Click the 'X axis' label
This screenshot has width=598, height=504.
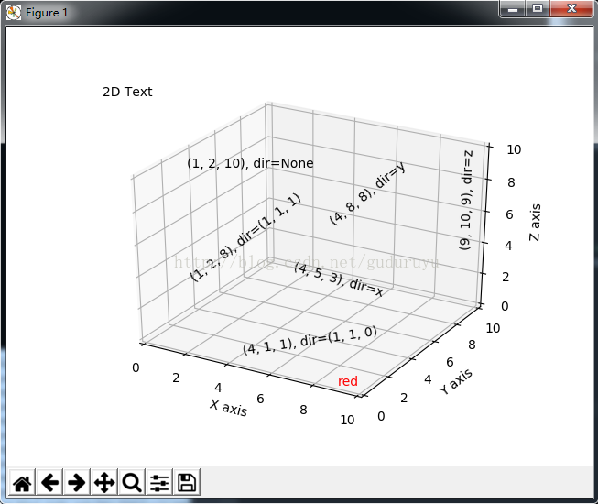228,408
